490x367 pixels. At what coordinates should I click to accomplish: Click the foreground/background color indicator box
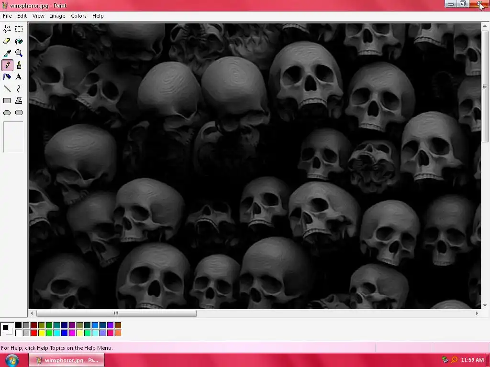click(7, 329)
